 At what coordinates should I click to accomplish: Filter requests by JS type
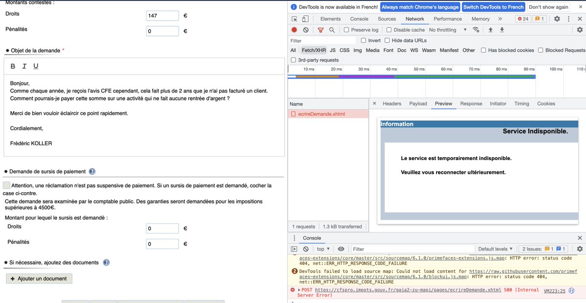click(333, 50)
